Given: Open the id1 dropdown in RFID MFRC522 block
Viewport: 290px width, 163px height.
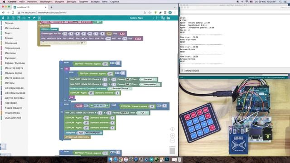Looking at the screenshot, I should pos(138,38).
